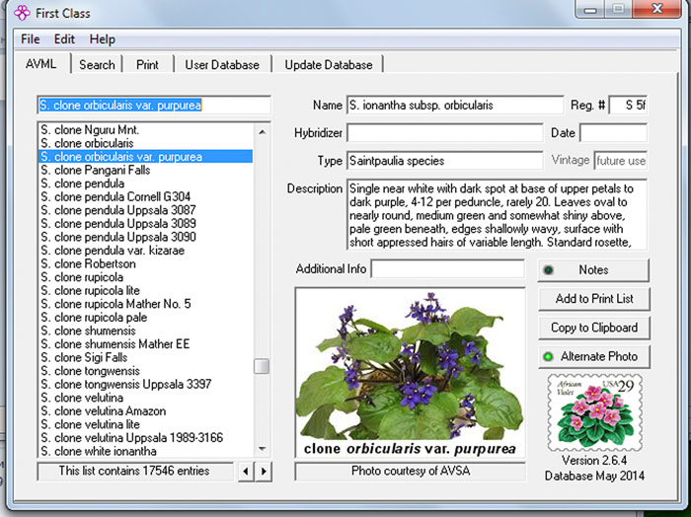This screenshot has width=691, height=517.
Task: Open the Help menu
Action: click(103, 39)
